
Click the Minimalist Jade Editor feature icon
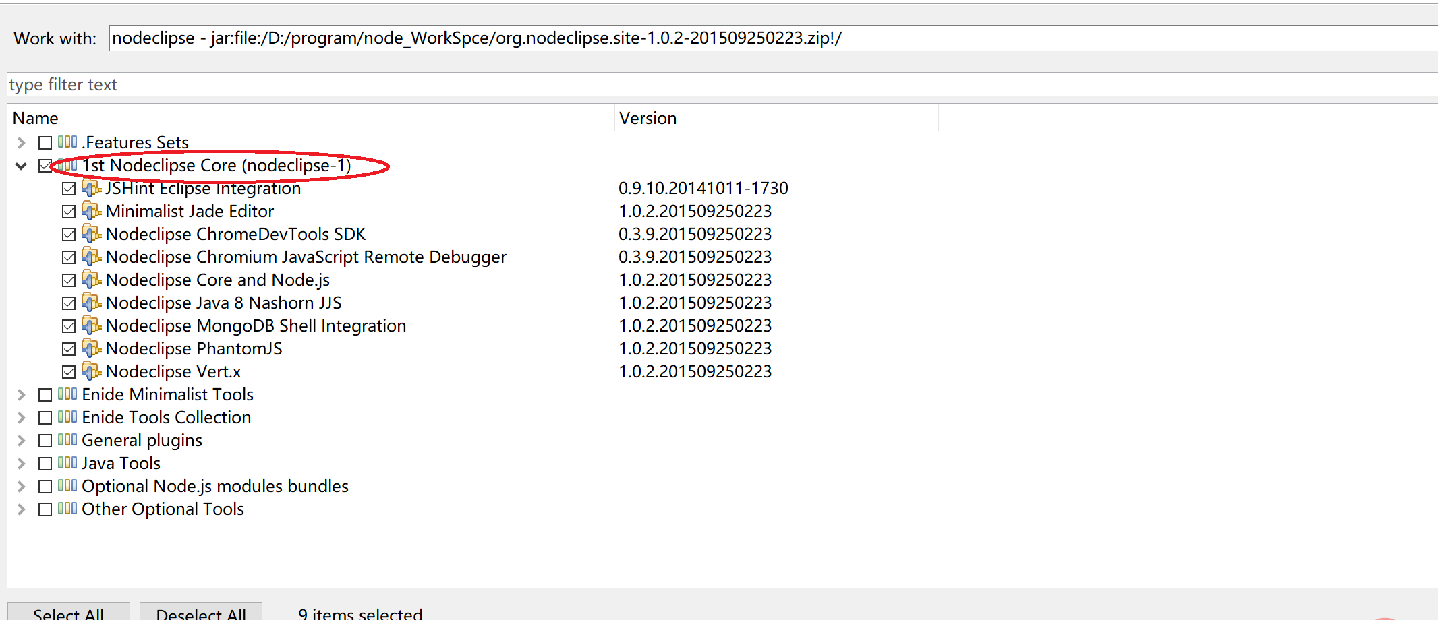click(91, 211)
